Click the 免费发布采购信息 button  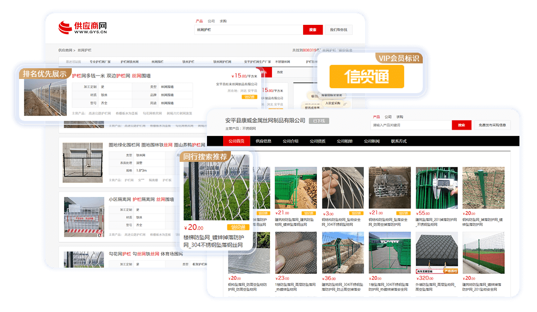pyautogui.click(x=492, y=125)
